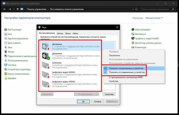
Task: Click the OK button
Action: [x=83, y=101]
